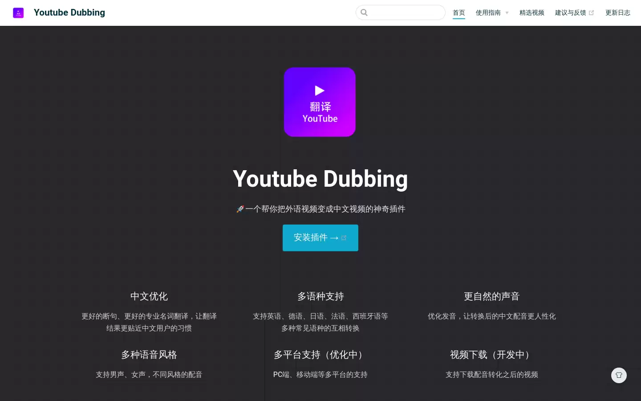Click the rocket emoji in the tagline
Viewport: 641px width, 401px height.
240,209
